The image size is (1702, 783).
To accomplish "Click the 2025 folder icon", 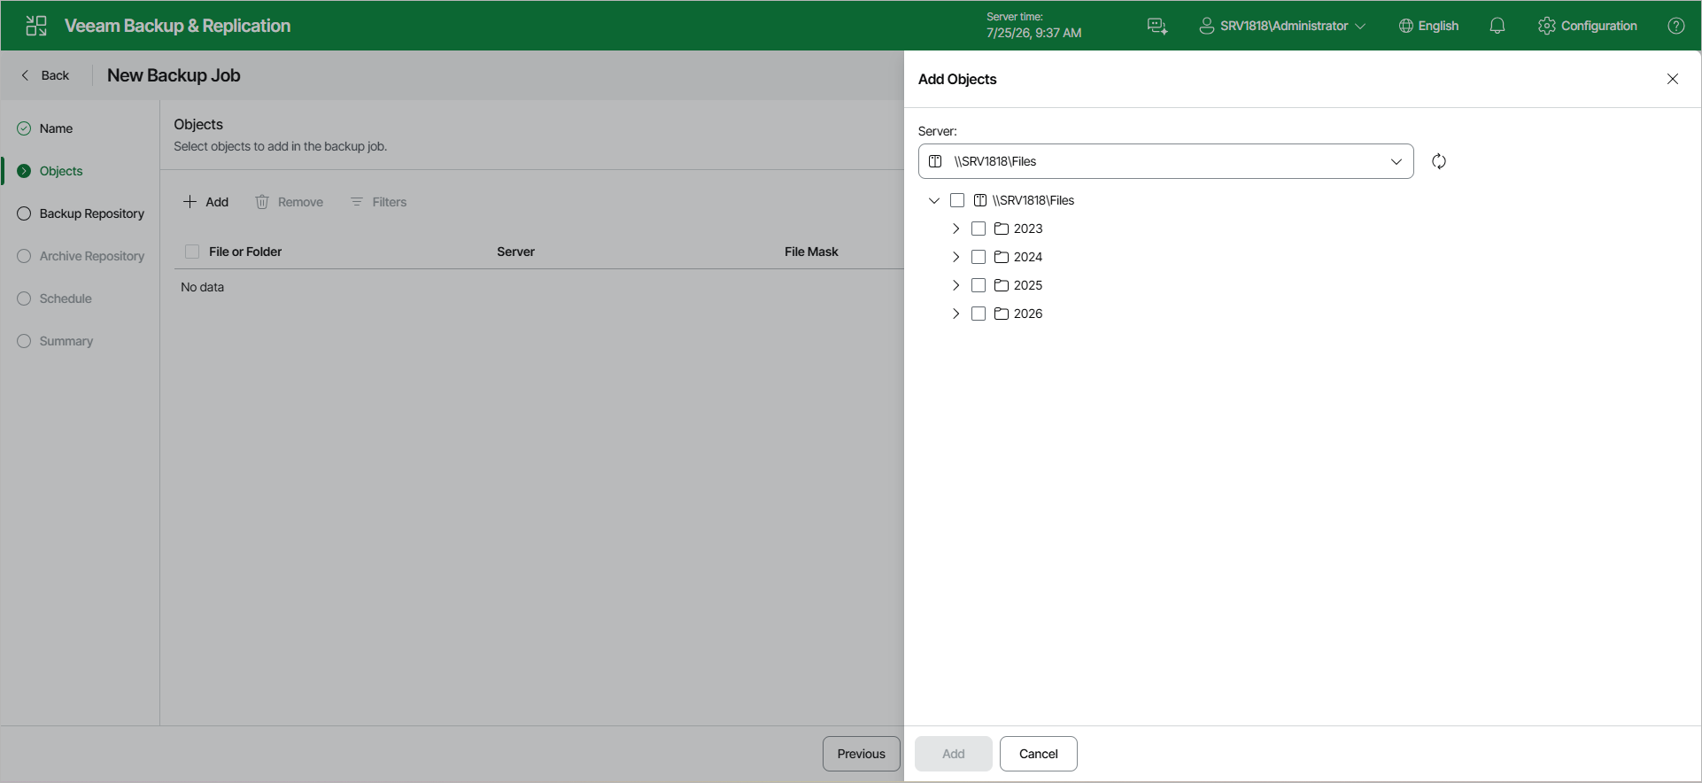I will click(1002, 285).
